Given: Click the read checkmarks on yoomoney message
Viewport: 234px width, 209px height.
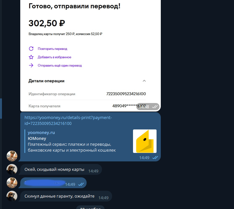Looking at the screenshot, I should coord(155,157).
